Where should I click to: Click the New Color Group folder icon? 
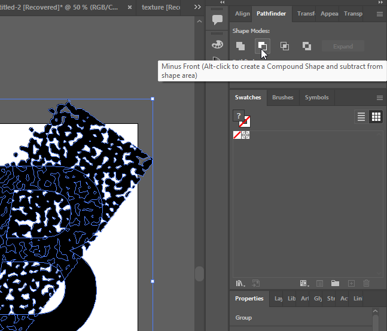pos(335,283)
